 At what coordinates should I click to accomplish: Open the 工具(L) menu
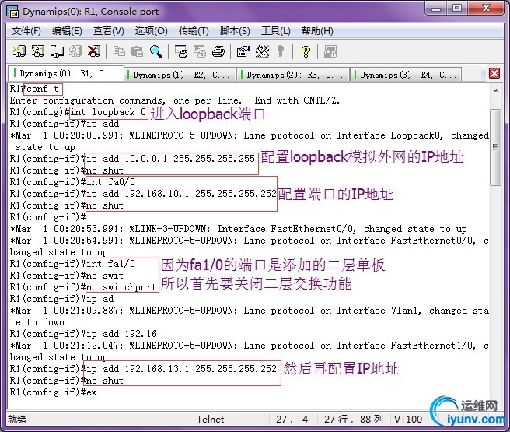(276, 31)
